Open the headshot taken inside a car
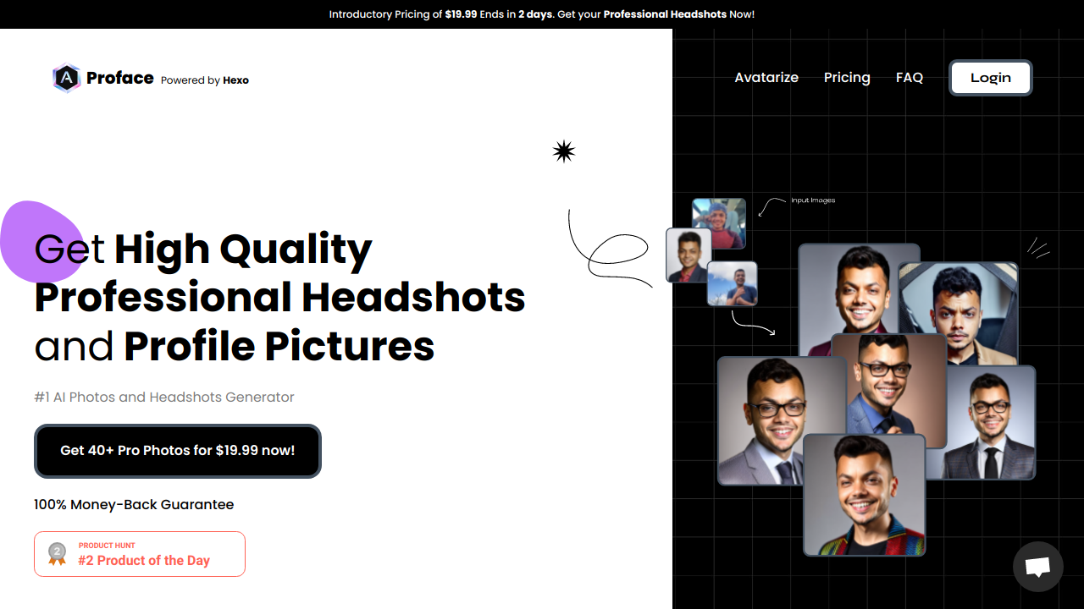Screen dimensions: 1084x609 [x=959, y=313]
